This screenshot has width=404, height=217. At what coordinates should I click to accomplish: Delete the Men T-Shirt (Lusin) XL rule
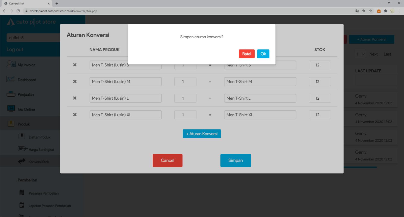[75, 115]
